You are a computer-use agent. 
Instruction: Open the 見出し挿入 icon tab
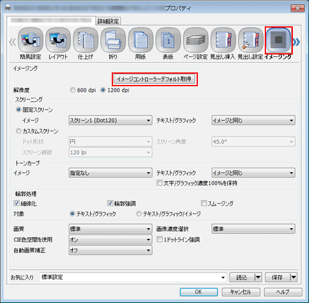point(223,44)
